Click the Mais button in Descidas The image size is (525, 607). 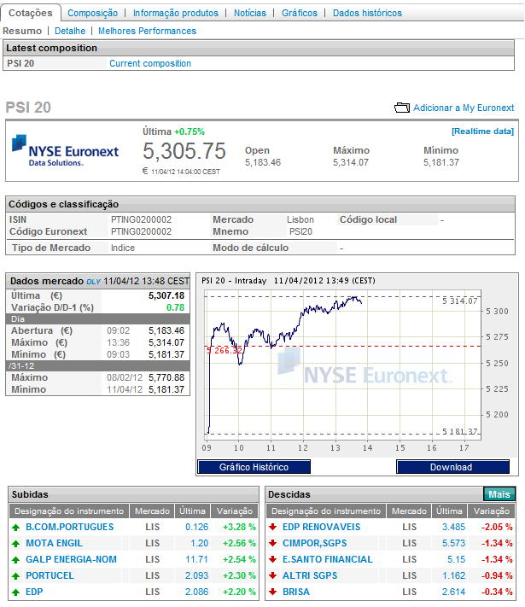click(499, 494)
